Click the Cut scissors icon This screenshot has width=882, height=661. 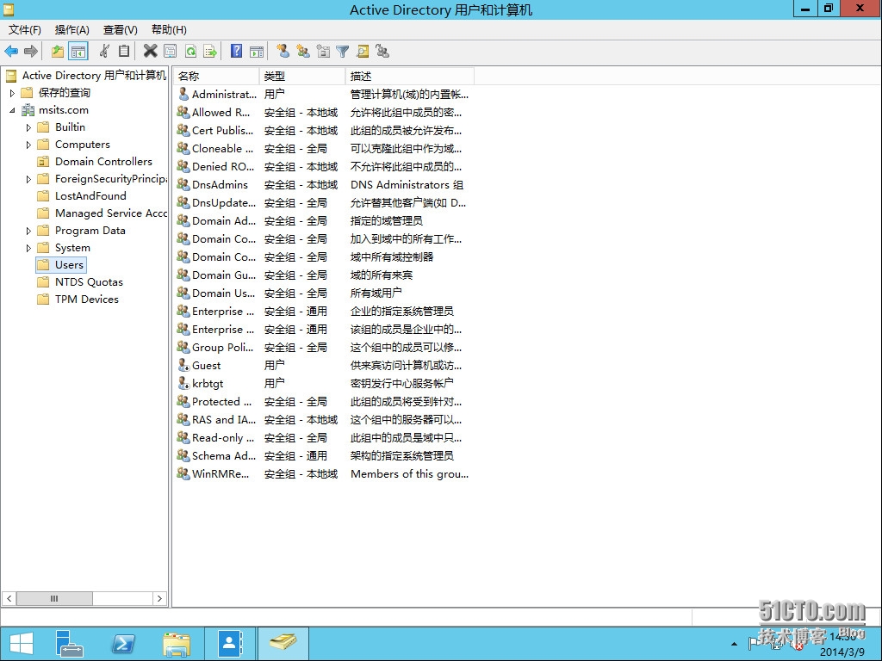[104, 52]
